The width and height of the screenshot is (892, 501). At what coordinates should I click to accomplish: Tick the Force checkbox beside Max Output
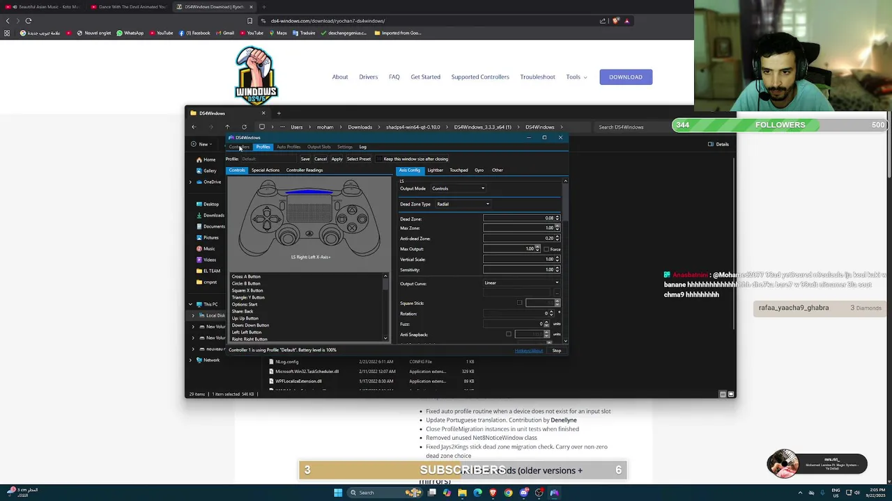click(x=545, y=249)
